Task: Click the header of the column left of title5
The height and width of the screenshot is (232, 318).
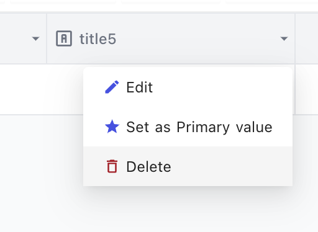Action: coord(23,38)
